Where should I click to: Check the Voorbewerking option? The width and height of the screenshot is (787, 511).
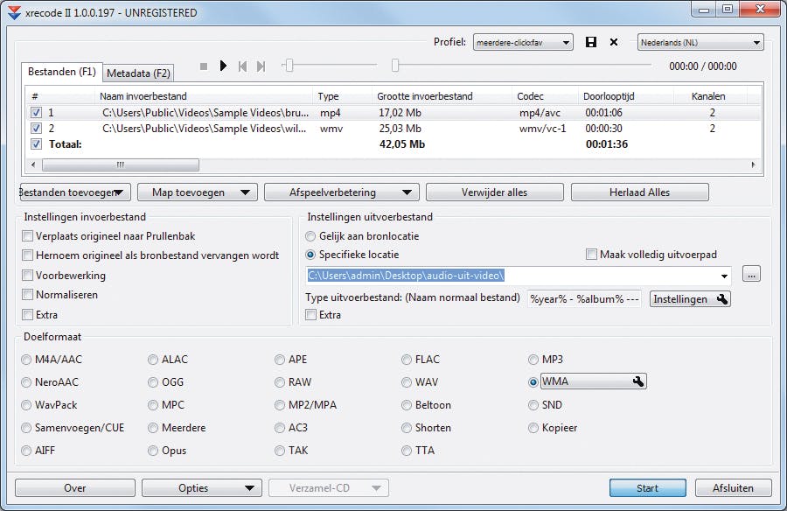[x=28, y=276]
